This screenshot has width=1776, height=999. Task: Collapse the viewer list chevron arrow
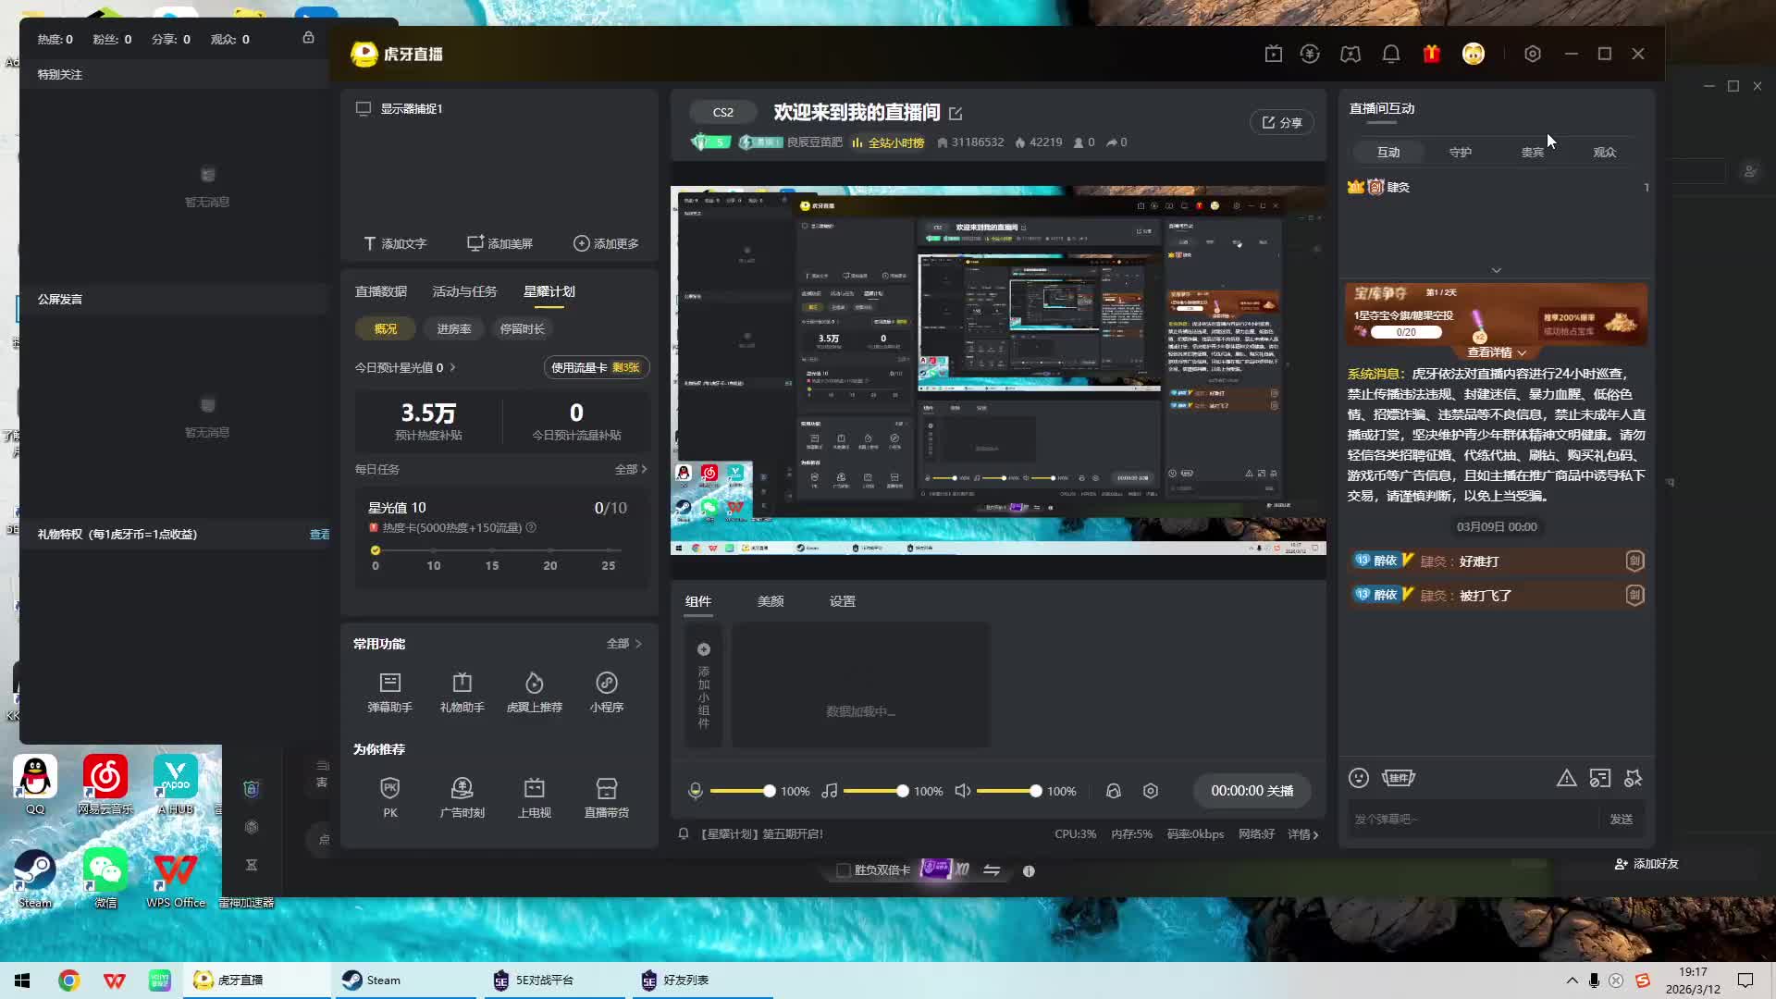[x=1496, y=270]
